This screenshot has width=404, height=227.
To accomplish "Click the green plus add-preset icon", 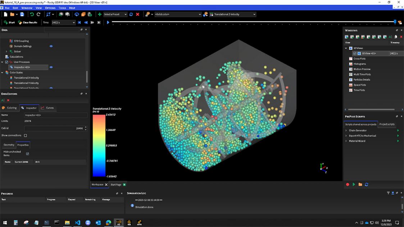I will (100, 14).
